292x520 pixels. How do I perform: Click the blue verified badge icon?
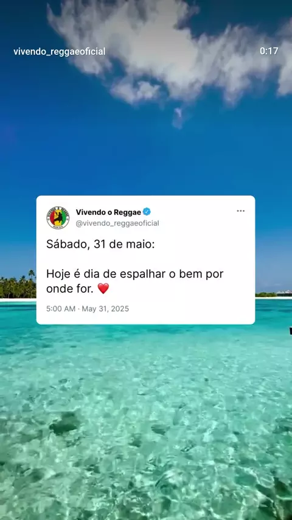(x=147, y=211)
